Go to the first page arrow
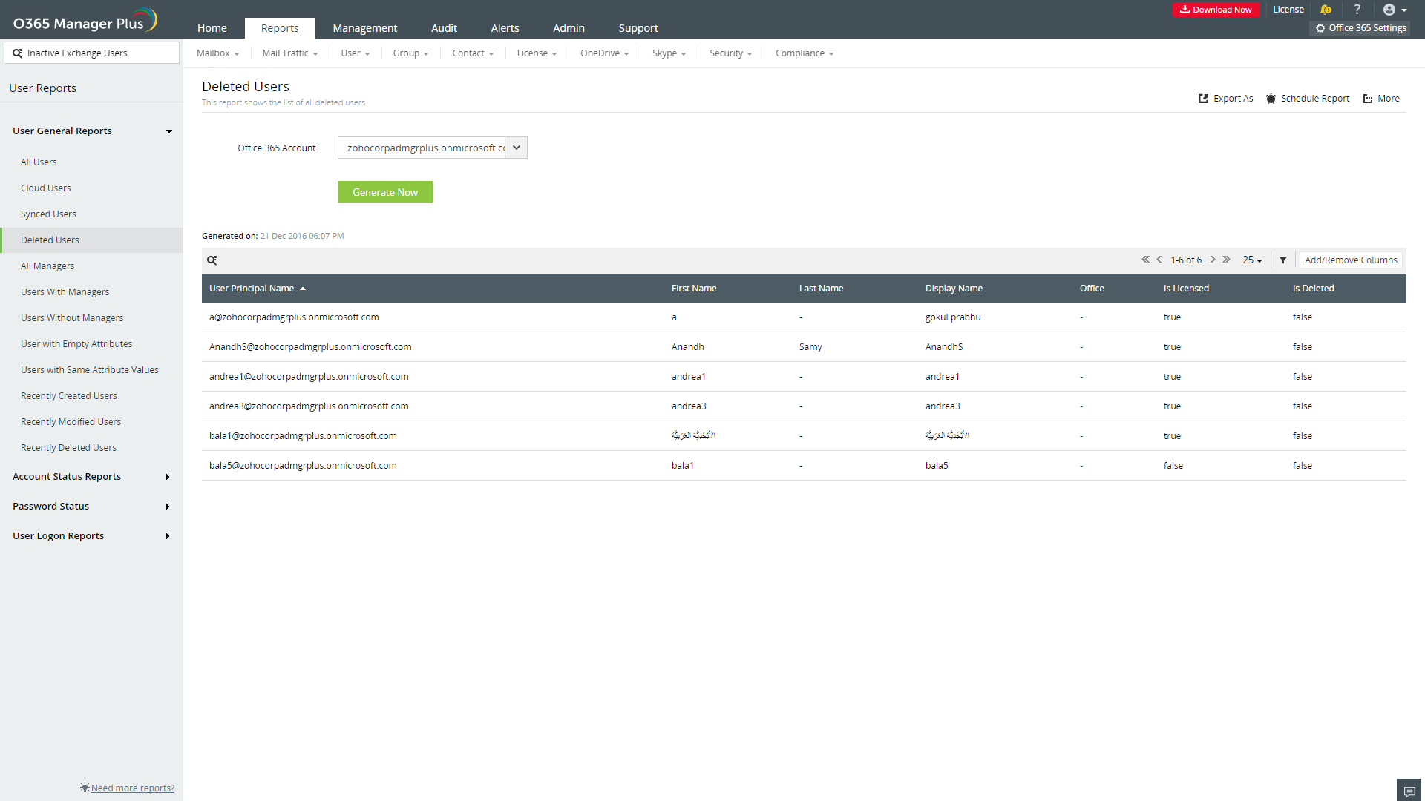Screen dimensions: 1425x801 click(x=1145, y=260)
